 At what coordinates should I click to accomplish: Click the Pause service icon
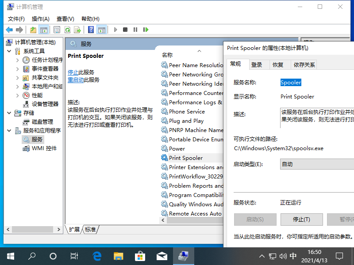coord(135,30)
